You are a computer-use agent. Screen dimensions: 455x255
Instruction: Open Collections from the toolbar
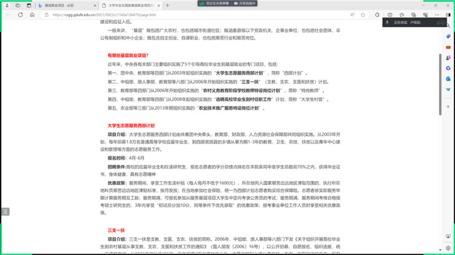413,15
